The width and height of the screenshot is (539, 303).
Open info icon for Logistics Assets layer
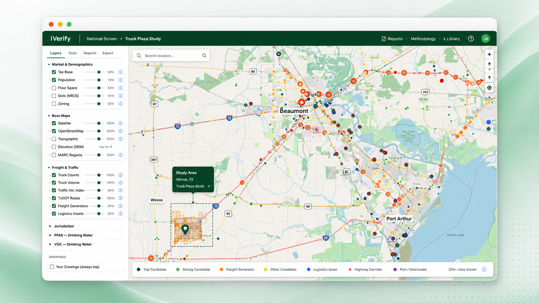[x=120, y=214]
